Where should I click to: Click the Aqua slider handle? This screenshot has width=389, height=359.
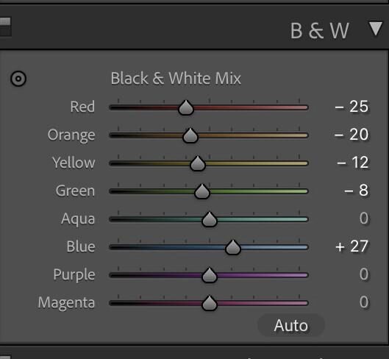[x=210, y=219]
